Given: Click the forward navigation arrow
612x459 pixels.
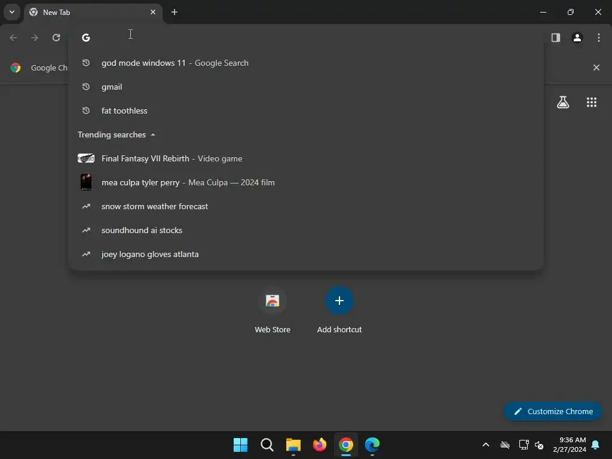Looking at the screenshot, I should [x=35, y=38].
